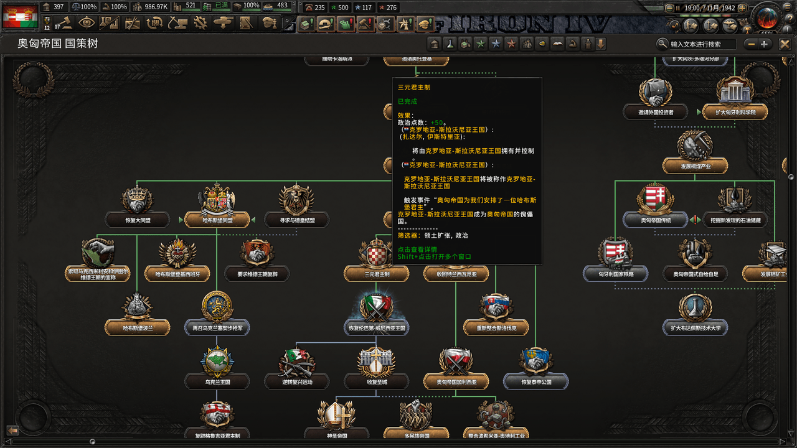Click the back arrow at bottom left
Screen dimensions: 797x448
click(12, 430)
